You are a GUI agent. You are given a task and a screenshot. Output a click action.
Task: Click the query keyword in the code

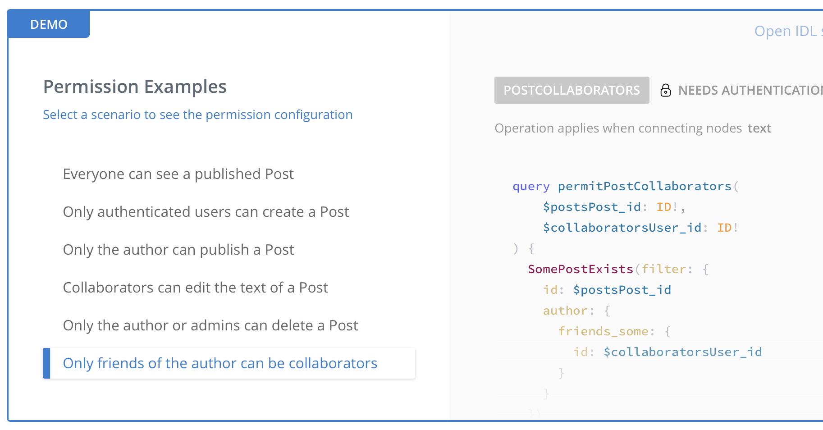(x=530, y=186)
